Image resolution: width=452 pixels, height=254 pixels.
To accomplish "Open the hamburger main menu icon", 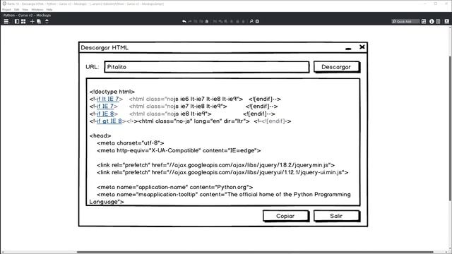I will pos(6,21).
